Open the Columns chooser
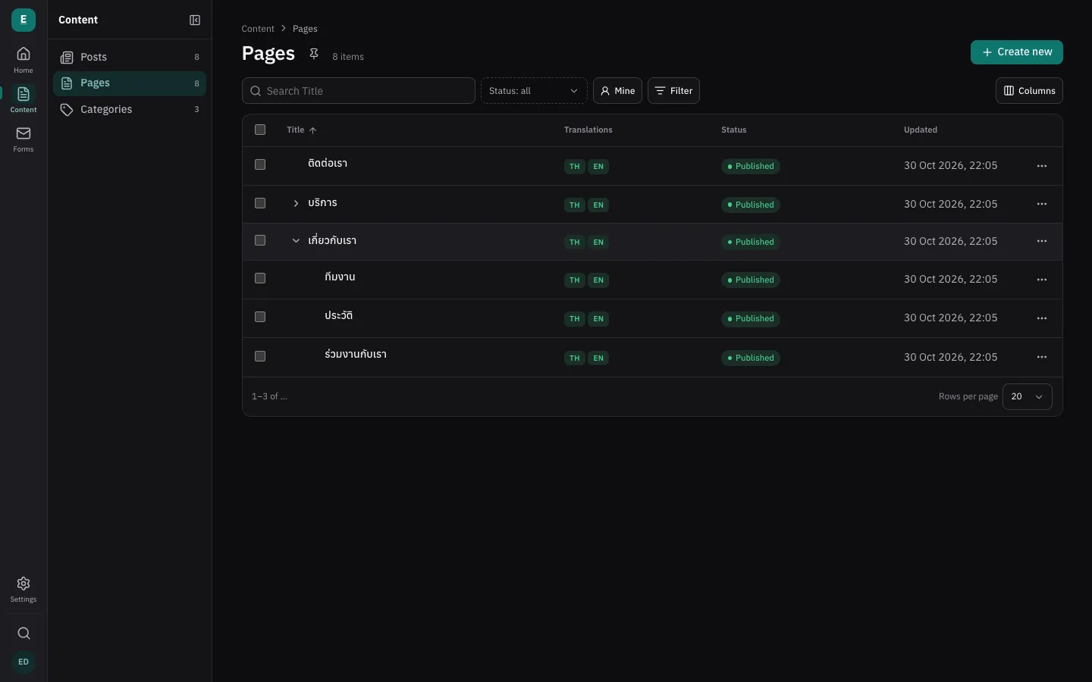Screen dimensions: 1092x682 [x=1029, y=91]
